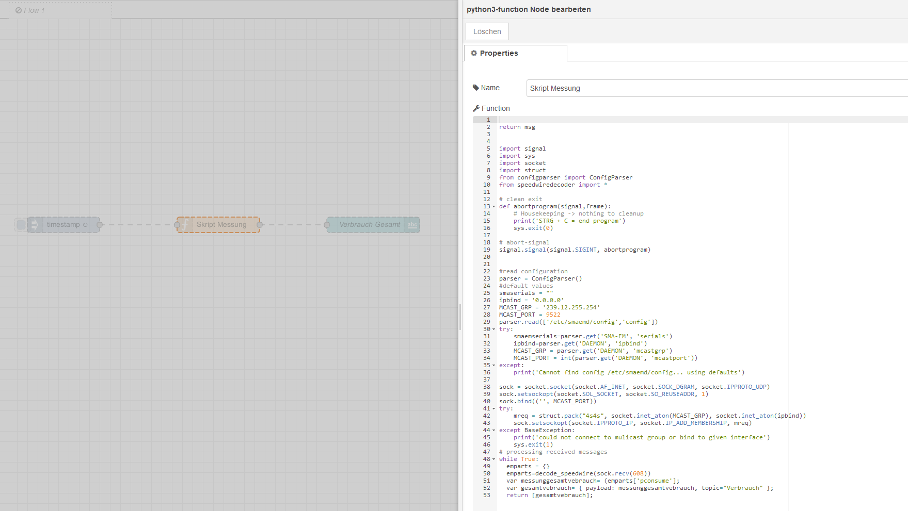Click the '# processing received messages' comment
Viewport: 908px width, 511px height.
pos(553,452)
